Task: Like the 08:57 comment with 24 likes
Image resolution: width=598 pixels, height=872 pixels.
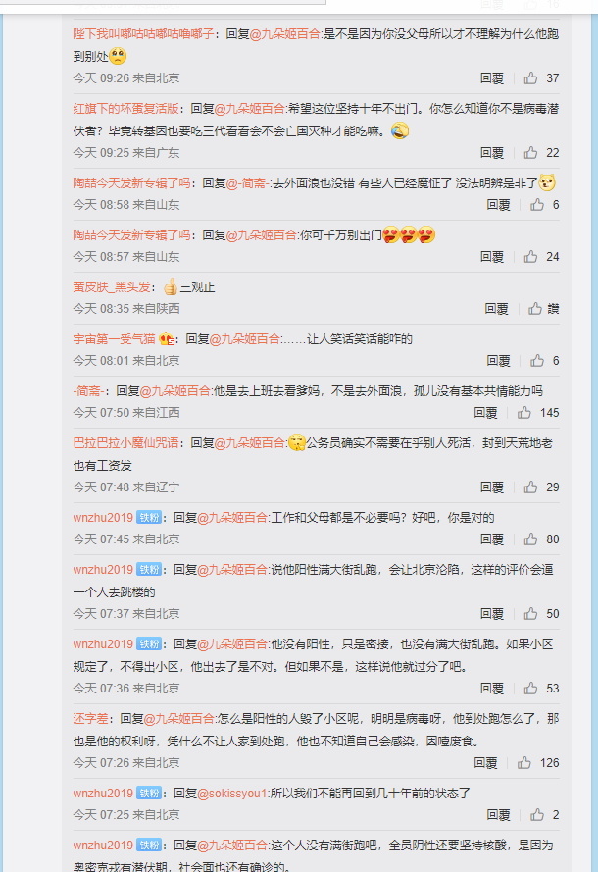Action: 530,257
